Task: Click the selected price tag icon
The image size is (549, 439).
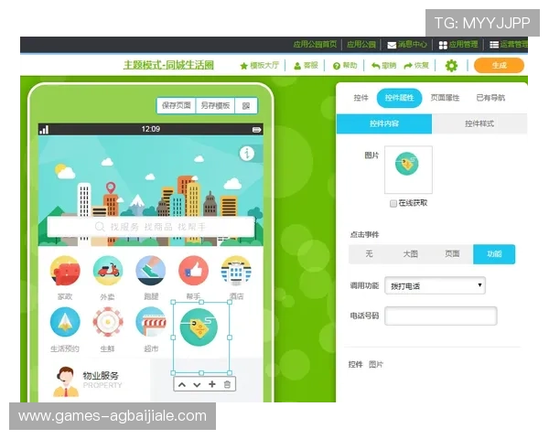Action: coord(199,327)
